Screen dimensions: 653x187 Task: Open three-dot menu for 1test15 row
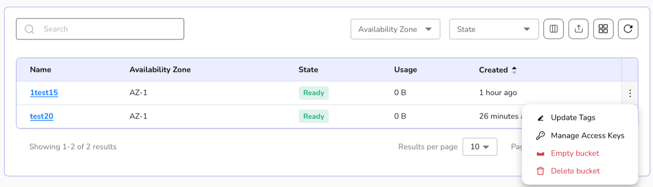pyautogui.click(x=630, y=93)
